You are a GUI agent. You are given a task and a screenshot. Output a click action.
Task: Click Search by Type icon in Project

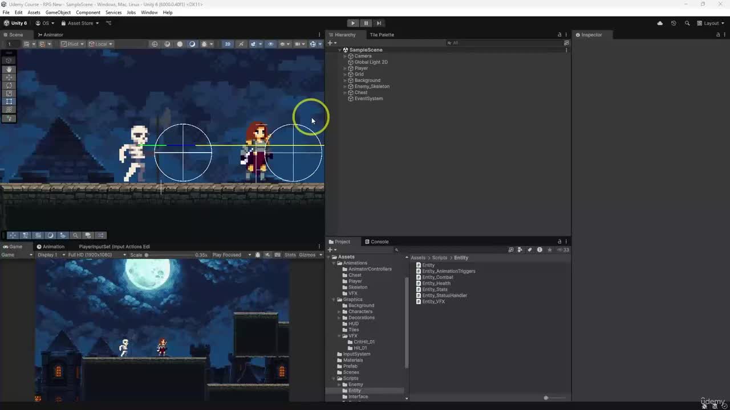click(520, 250)
